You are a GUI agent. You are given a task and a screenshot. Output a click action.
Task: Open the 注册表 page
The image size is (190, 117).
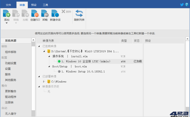coord(9,102)
